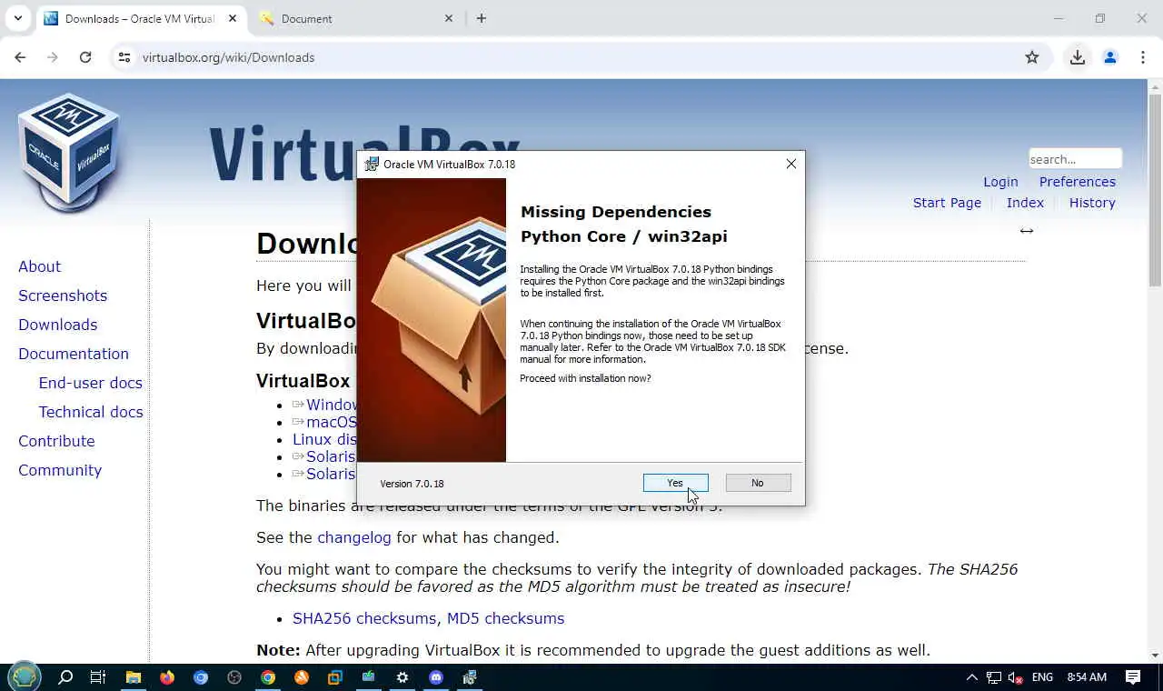This screenshot has width=1163, height=691.
Task: Click Yes to proceed with installation
Action: click(x=675, y=483)
